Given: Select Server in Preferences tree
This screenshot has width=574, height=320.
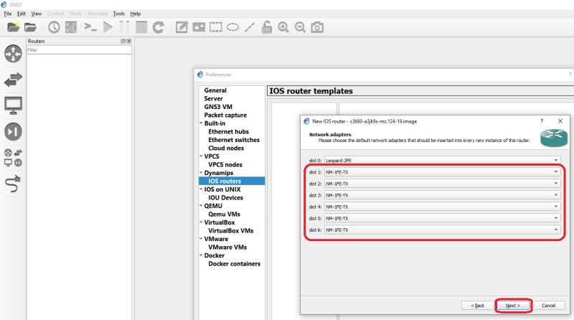Looking at the screenshot, I should click(213, 98).
